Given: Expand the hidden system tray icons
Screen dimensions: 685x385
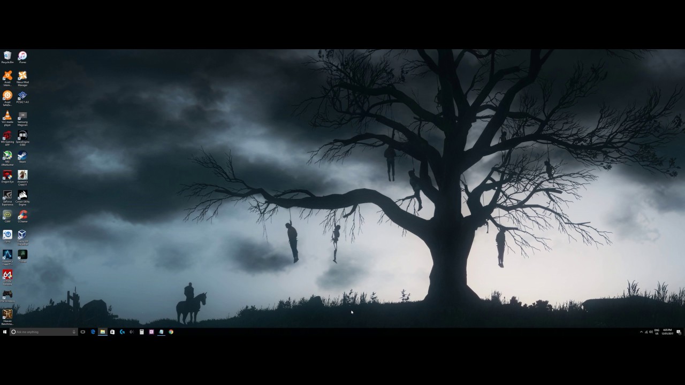Looking at the screenshot, I should point(641,332).
